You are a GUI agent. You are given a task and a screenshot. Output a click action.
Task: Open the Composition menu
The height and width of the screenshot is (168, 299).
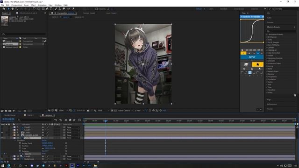pyautogui.click(x=17, y=5)
